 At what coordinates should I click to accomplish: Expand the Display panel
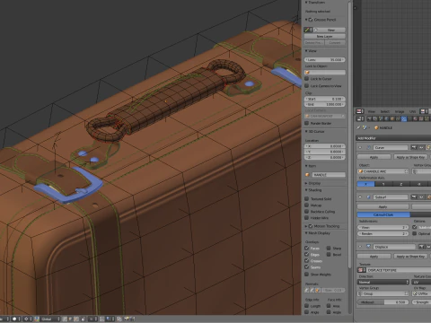306,183
